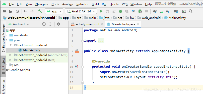The image size is (203, 94).
Task: Collapse the java folder
Action: point(6,40)
